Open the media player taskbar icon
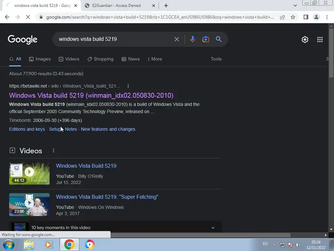 coord(49,244)
